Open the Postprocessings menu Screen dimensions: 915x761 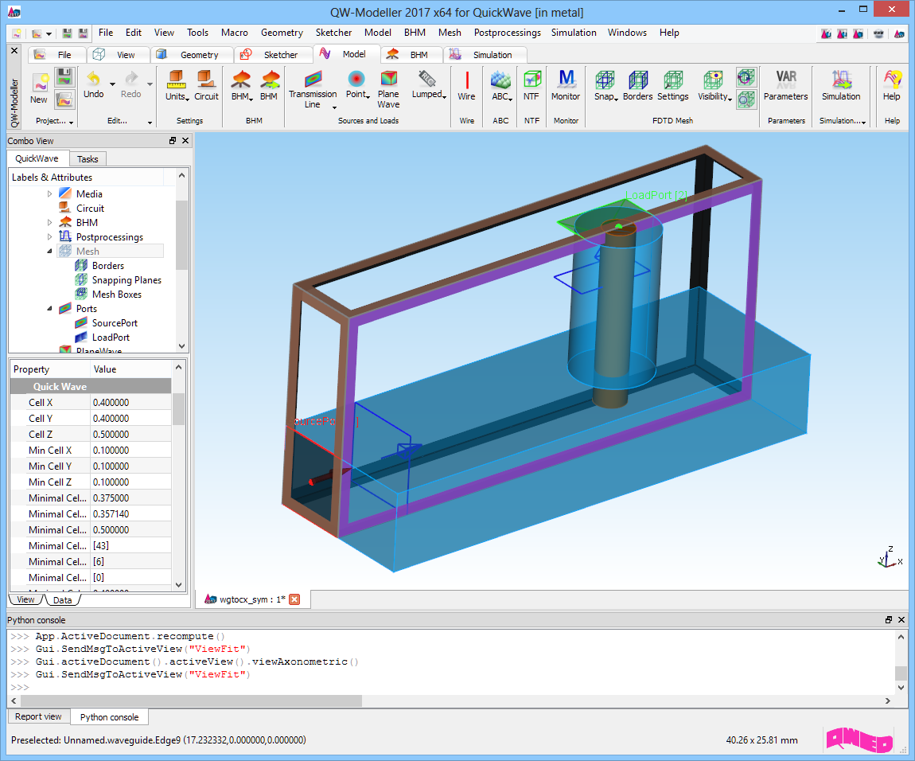click(x=507, y=33)
